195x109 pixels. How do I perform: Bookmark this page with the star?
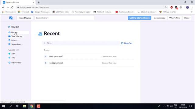(165, 7)
